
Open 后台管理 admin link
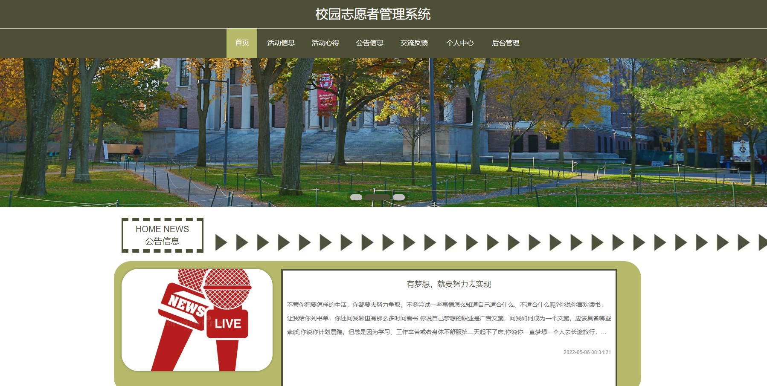(505, 43)
